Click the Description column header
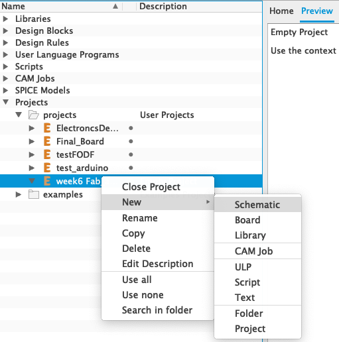The image size is (339, 342). pyautogui.click(x=199, y=7)
